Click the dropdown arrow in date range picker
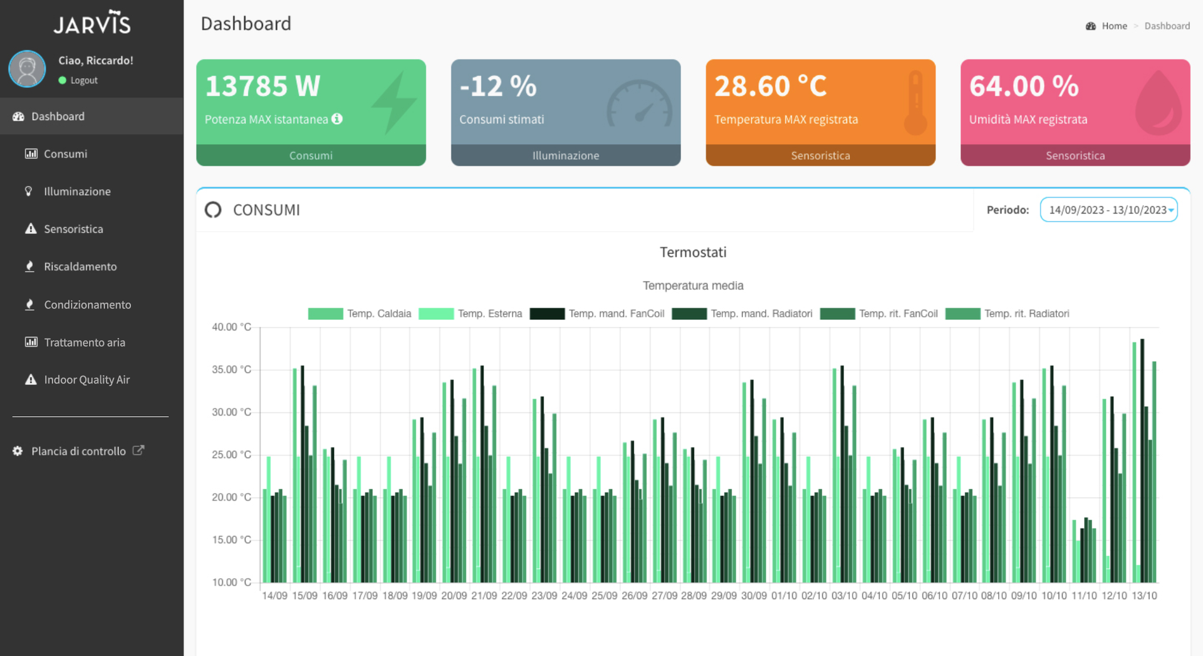The image size is (1203, 656). point(1170,210)
